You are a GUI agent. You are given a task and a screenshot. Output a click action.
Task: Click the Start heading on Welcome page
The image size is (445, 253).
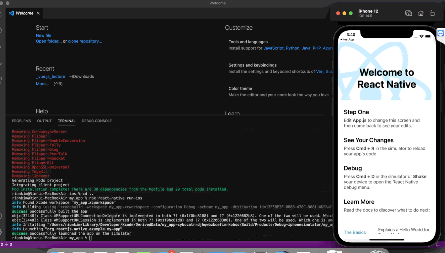tap(42, 28)
